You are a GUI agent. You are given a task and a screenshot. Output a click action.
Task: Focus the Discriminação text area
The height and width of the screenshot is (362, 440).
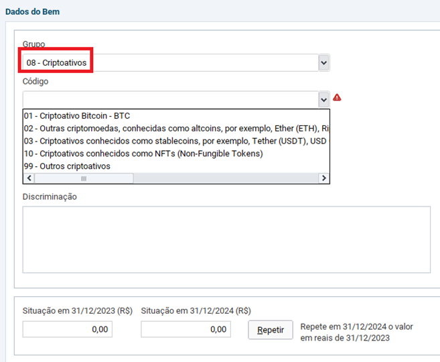tap(226, 239)
